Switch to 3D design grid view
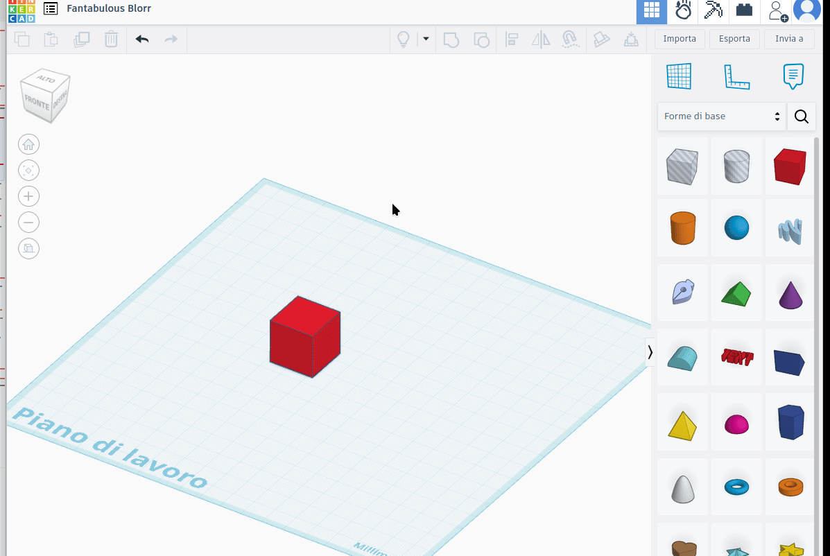 652,11
